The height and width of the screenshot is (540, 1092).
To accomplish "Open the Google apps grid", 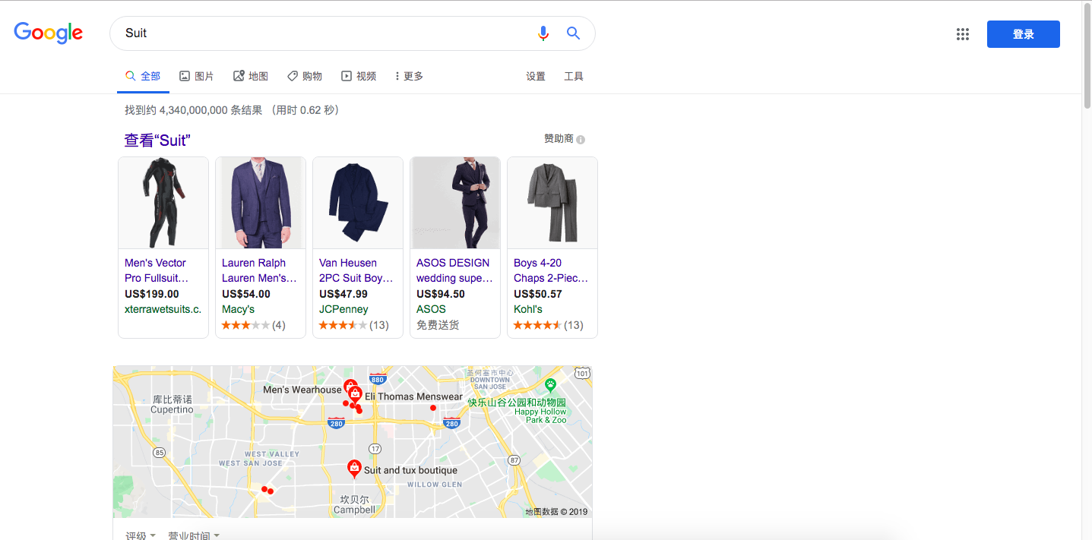I will (x=963, y=33).
